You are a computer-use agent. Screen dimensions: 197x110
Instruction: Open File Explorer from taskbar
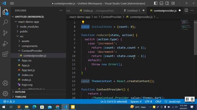click(x=27, y=107)
